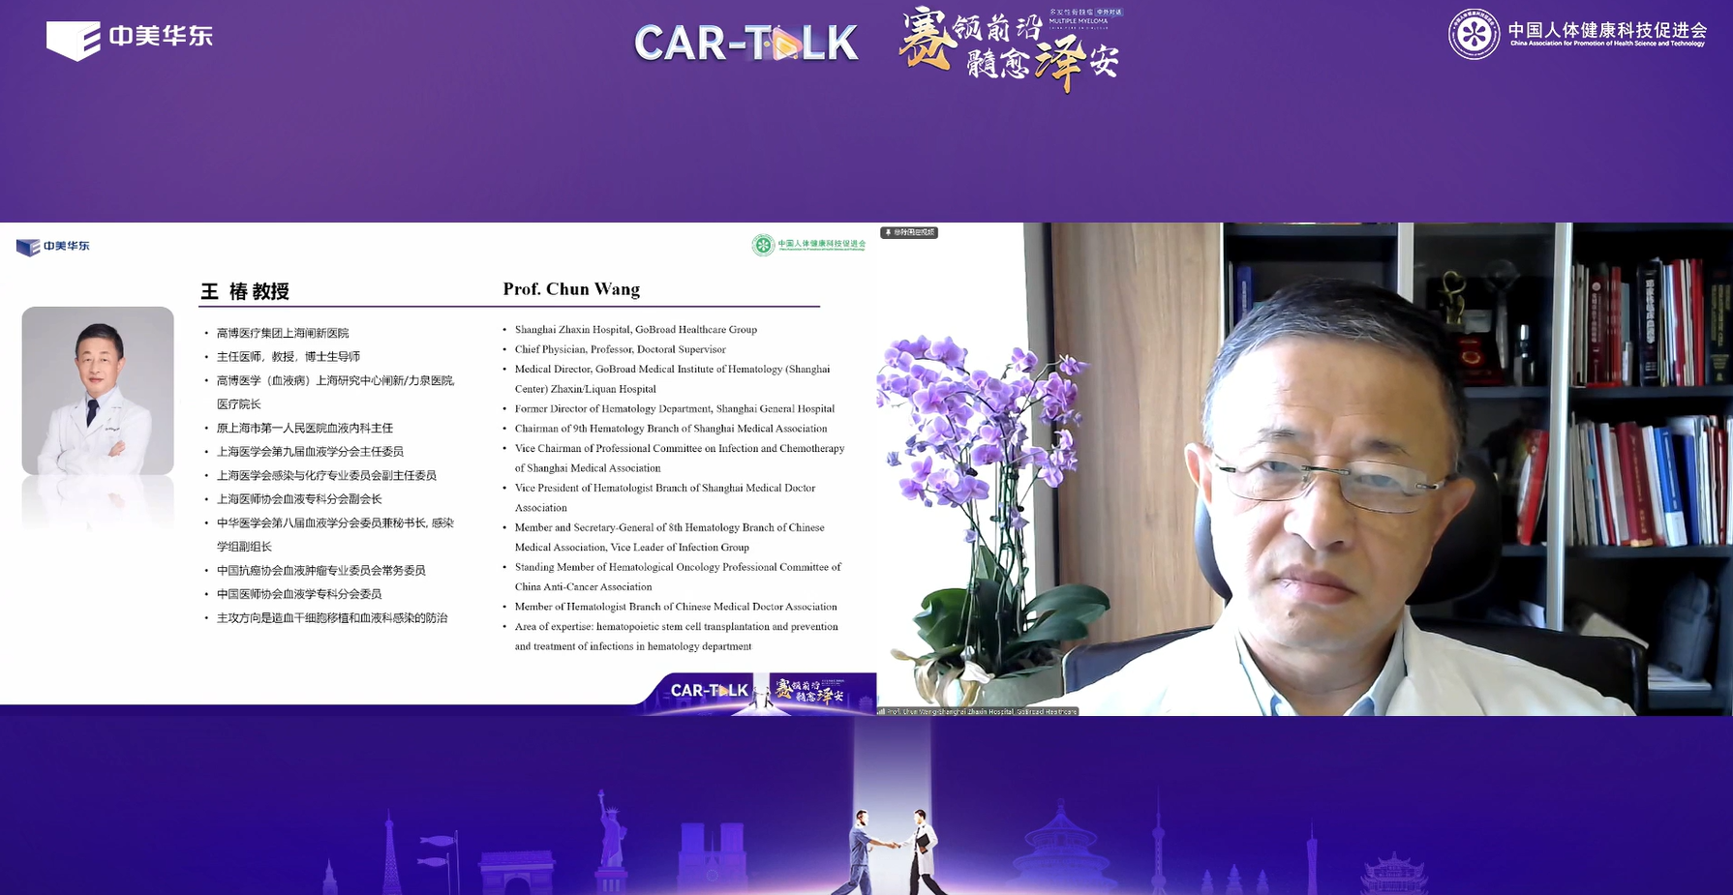Click the line "中国医师协会血液学专科分会委员"
The height and width of the screenshot is (895, 1733).
point(299,594)
